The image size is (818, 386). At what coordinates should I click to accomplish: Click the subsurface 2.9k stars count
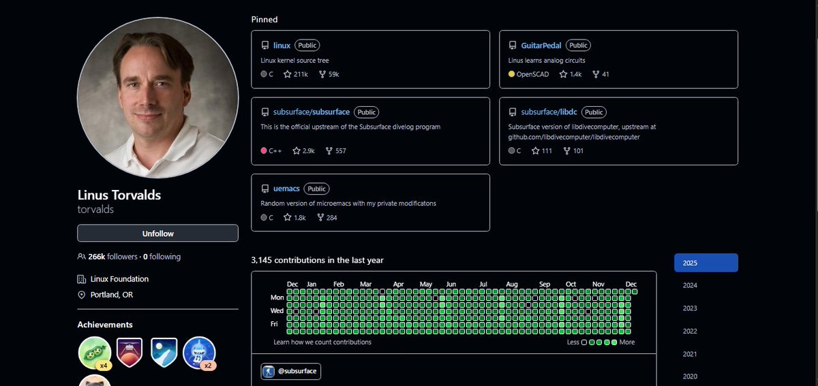[303, 150]
